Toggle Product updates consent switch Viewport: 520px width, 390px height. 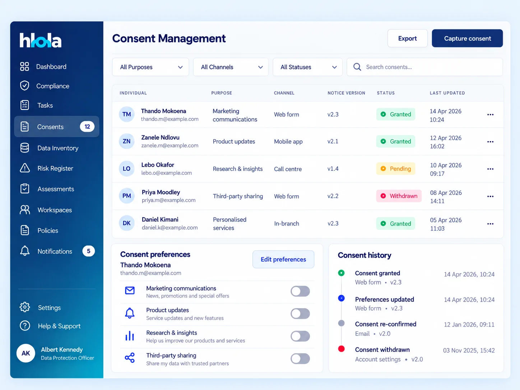[300, 314]
